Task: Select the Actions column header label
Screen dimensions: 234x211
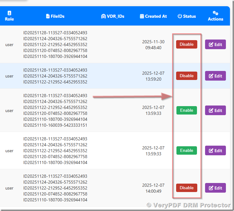Action: pyautogui.click(x=215, y=19)
